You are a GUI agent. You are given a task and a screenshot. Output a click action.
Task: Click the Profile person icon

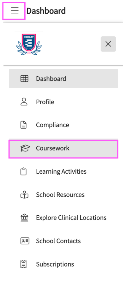pyautogui.click(x=24, y=102)
